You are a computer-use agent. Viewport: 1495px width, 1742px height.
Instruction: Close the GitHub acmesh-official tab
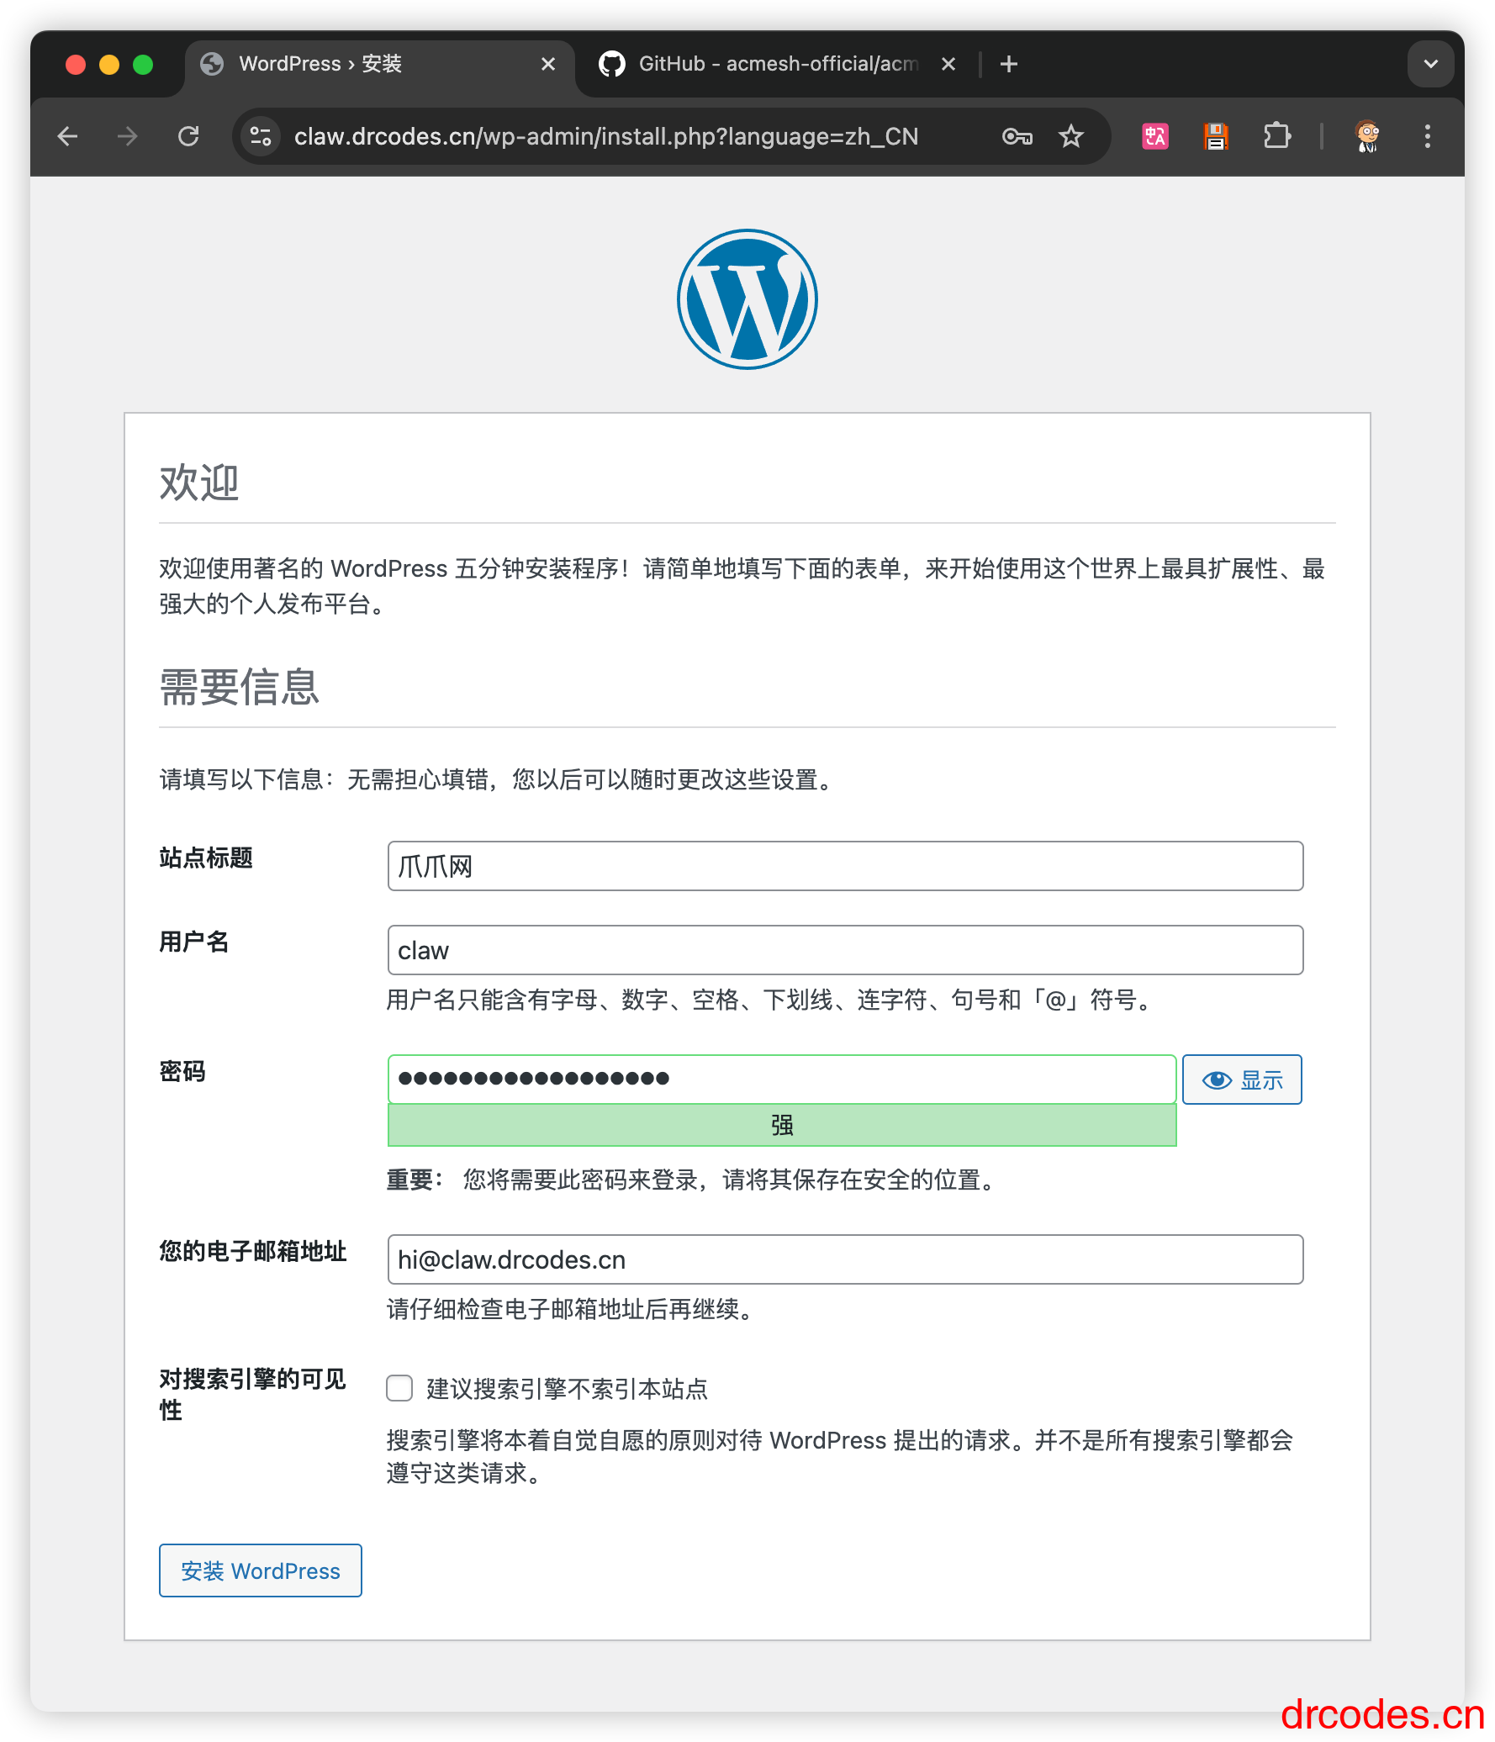948,64
